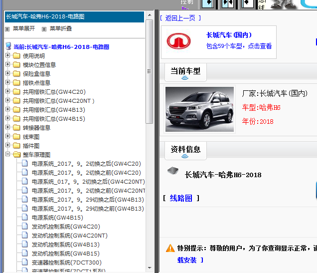Select the 发动机控制系统(GW4C20) label
The width and height of the screenshot is (317, 273).
tap(66, 227)
